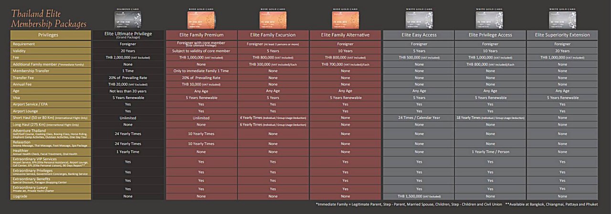Click the White Gold Card above Elite Superiority Extension
Image resolution: width=611 pixels, height=214 pixels.
point(562,20)
